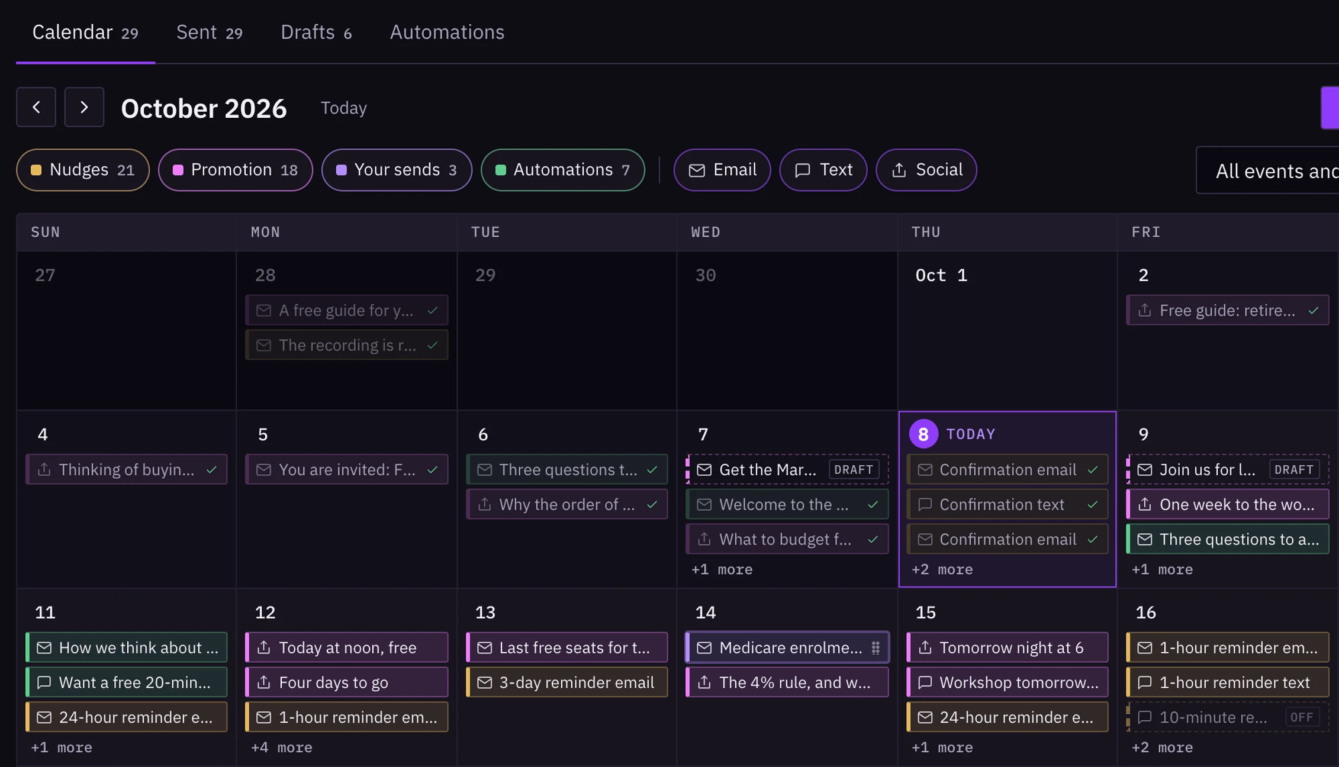This screenshot has width=1339, height=767.
Task: Select the October 8 Today date circle
Action: (923, 434)
